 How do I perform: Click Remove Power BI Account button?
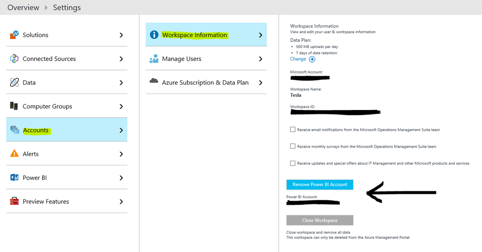320,184
